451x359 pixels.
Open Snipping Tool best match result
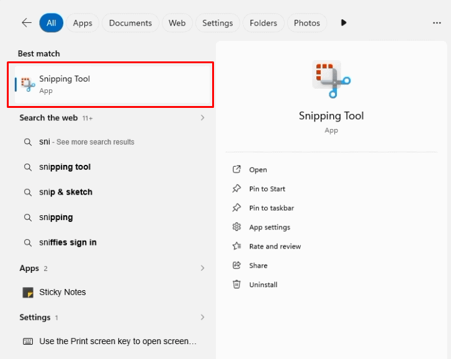[112, 84]
